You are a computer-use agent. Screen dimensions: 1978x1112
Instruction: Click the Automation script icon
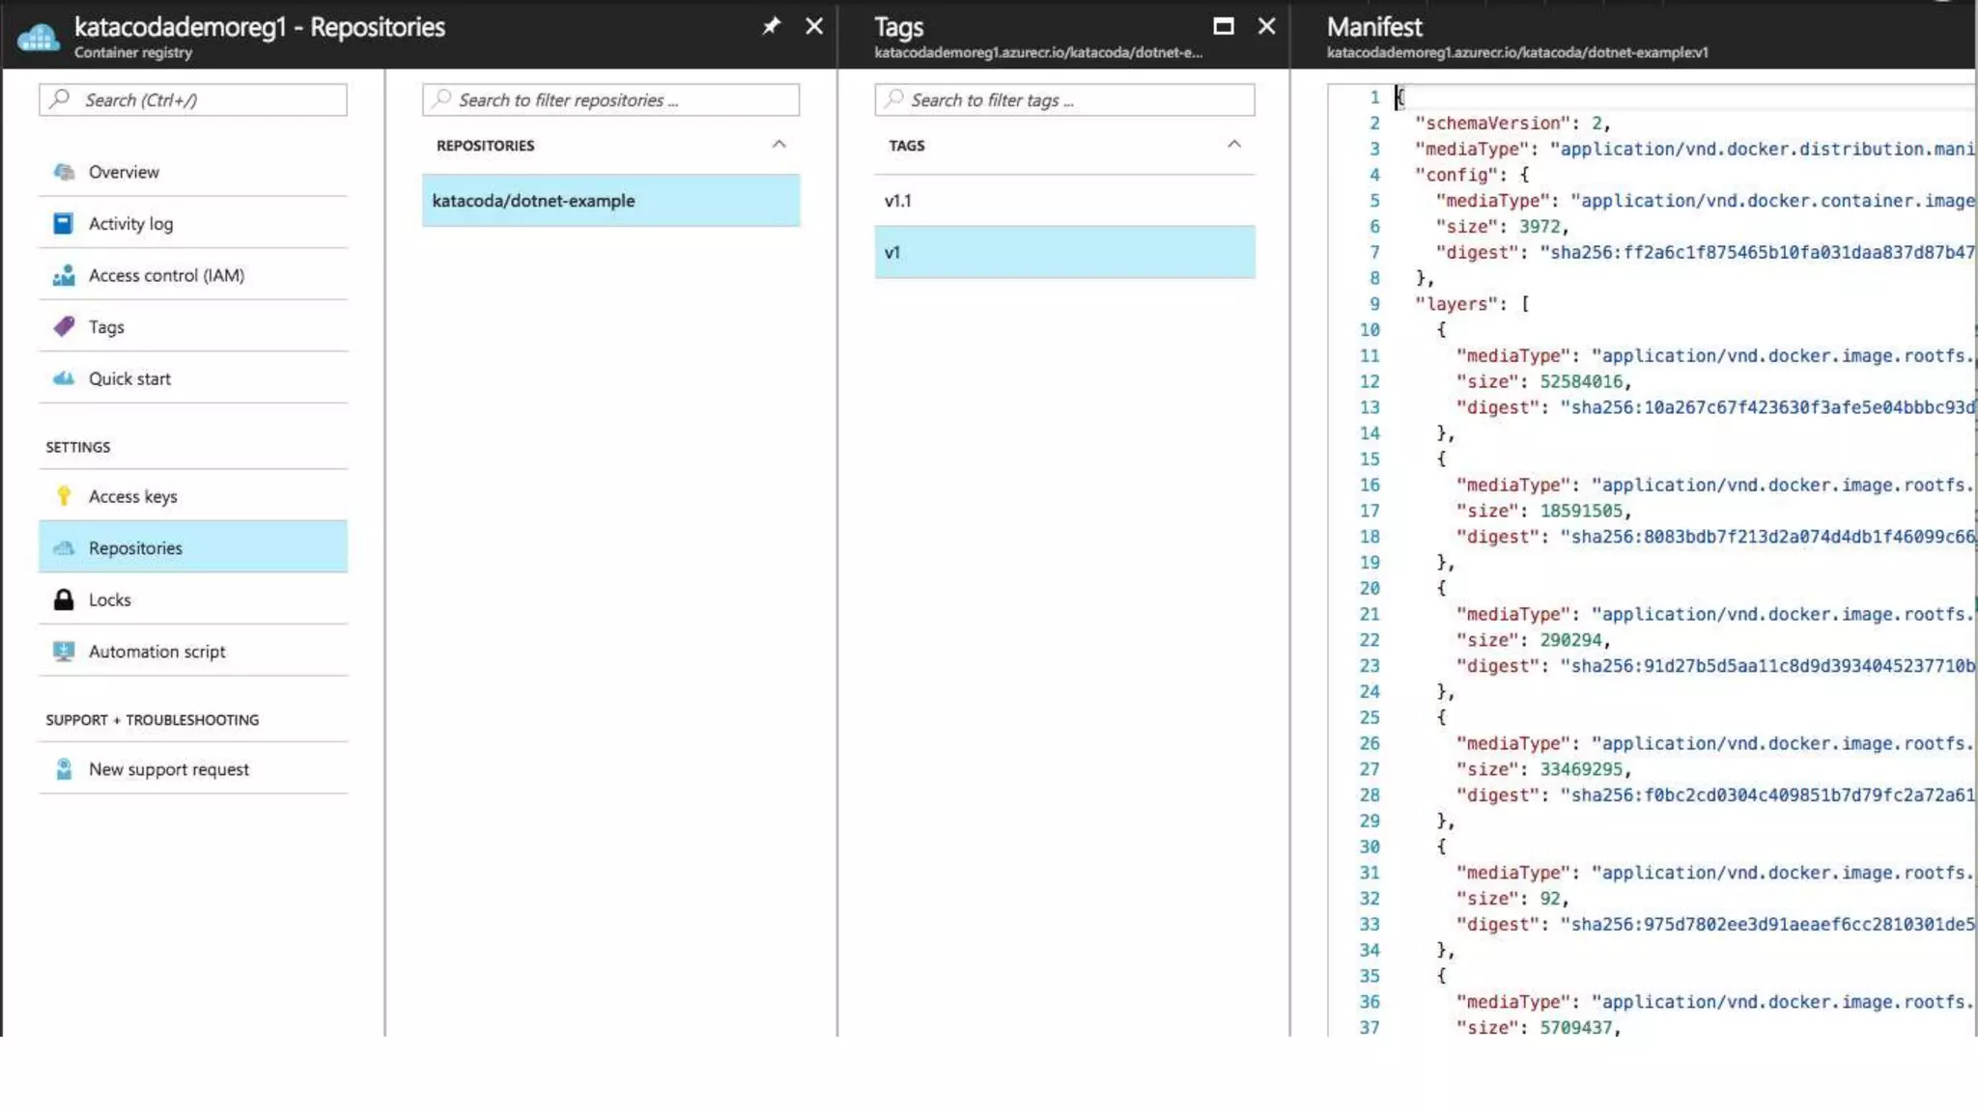(x=64, y=652)
